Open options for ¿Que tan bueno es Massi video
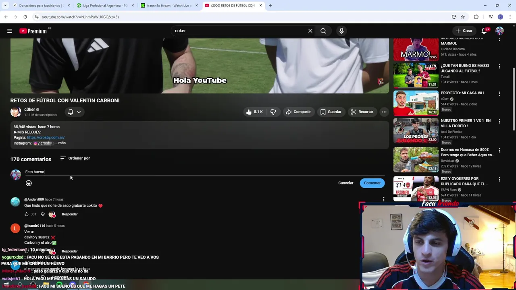The width and height of the screenshot is (516, 290). pos(499,66)
